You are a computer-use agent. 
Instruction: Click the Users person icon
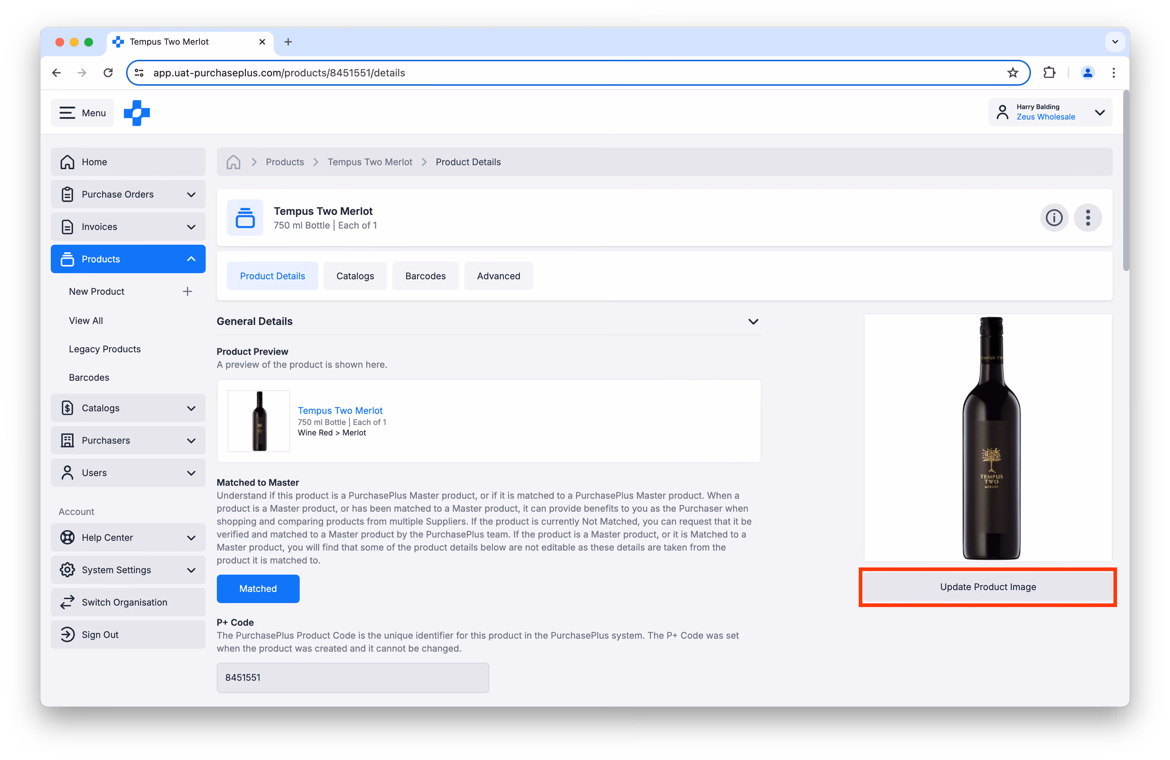(x=67, y=472)
